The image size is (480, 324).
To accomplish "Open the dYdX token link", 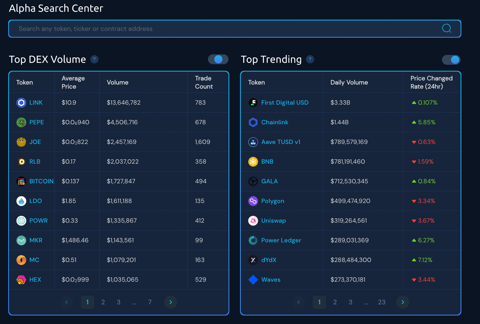I will (x=269, y=260).
